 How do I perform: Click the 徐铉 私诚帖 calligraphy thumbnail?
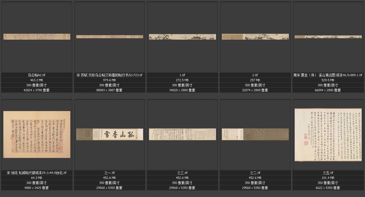tap(37, 134)
